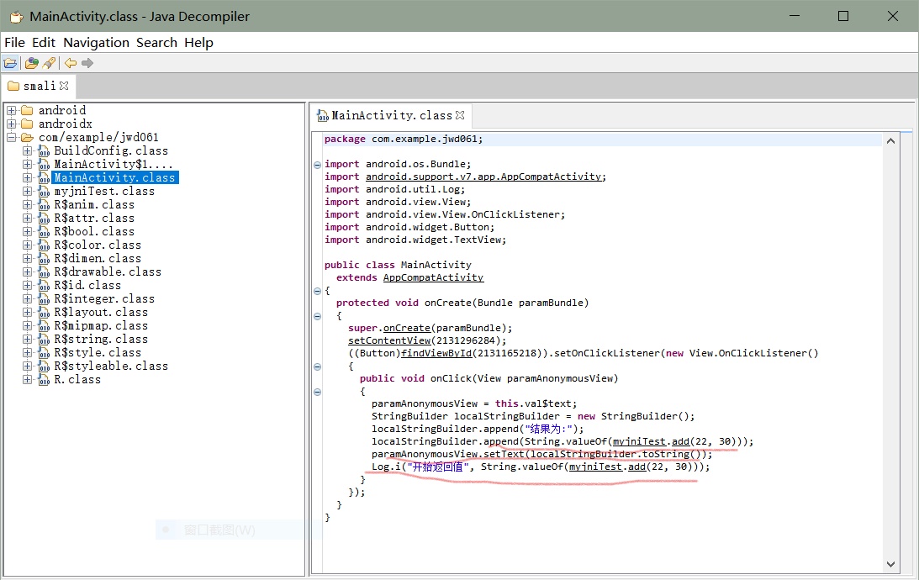Viewport: 919px width, 580px height.
Task: Collapse the import block in code
Action: [317, 165]
